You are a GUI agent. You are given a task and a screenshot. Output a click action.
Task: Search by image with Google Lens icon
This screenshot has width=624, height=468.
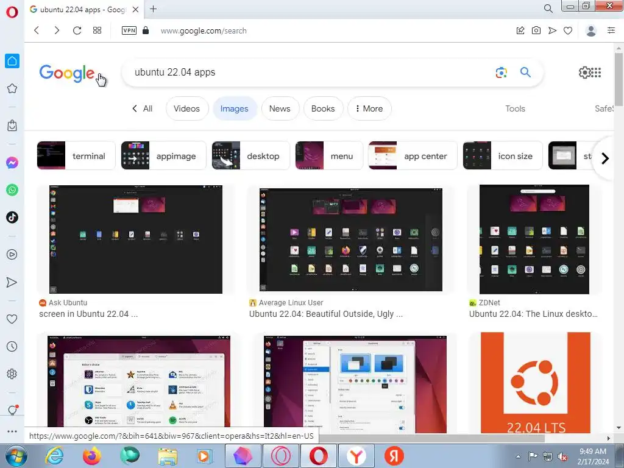click(502, 73)
